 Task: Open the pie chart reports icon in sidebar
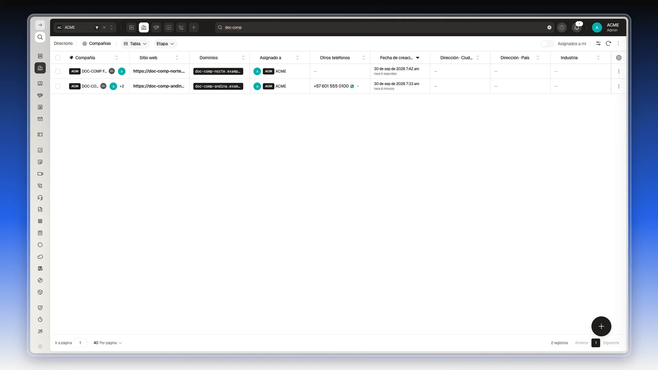[x=40, y=280]
